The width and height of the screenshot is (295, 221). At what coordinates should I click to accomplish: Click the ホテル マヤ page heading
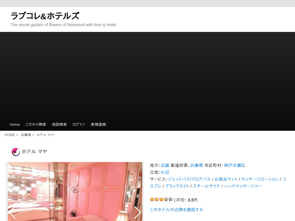tap(34, 151)
